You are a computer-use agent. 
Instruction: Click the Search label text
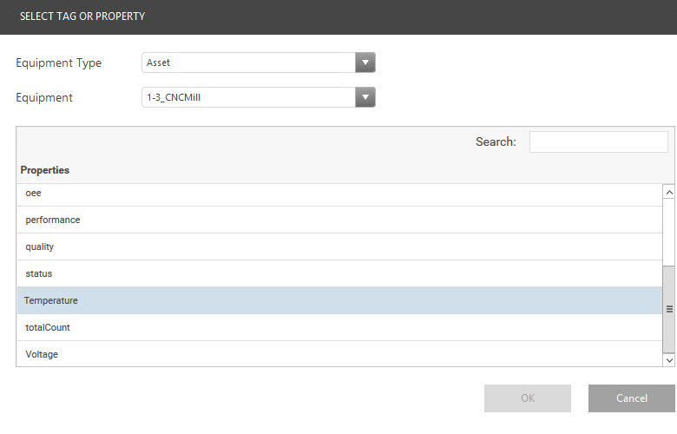tap(496, 141)
